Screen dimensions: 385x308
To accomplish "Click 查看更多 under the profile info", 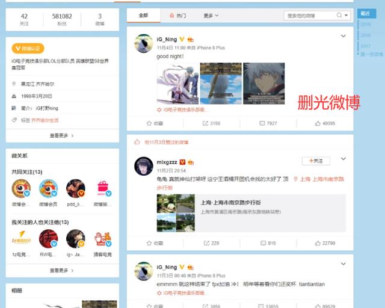I will click(x=62, y=135).
